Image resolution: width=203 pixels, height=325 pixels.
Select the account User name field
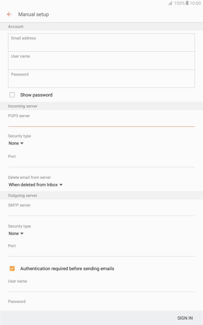(101, 61)
